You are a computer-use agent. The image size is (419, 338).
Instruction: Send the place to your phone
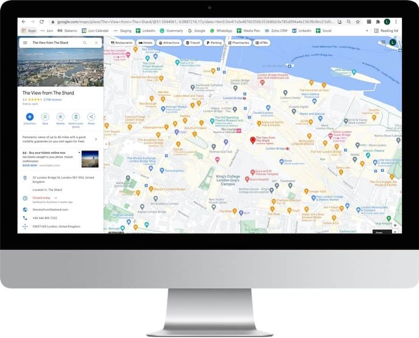tap(76, 116)
